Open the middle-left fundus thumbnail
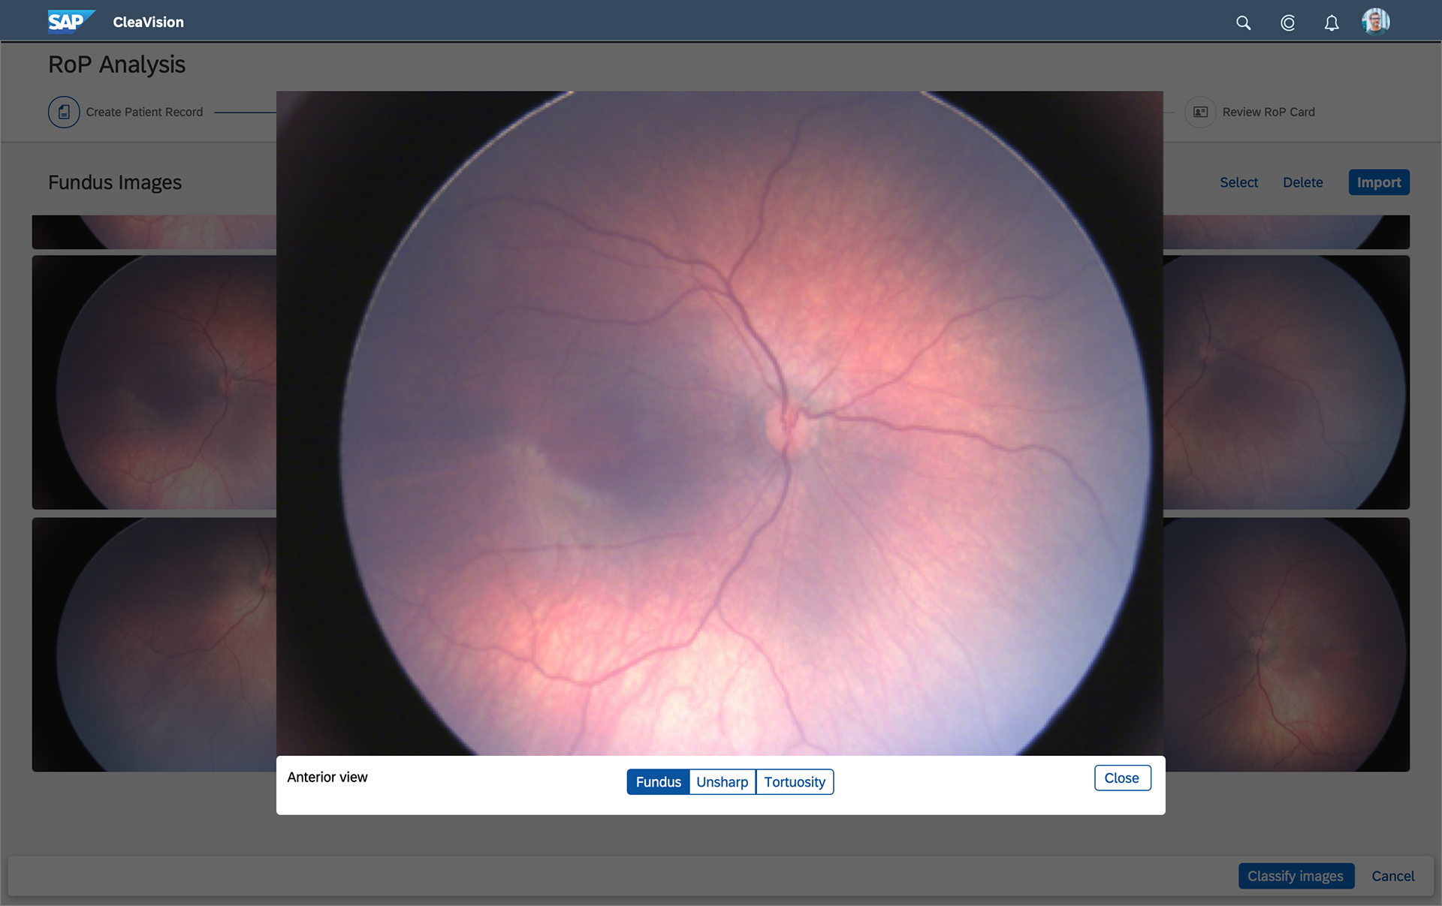This screenshot has width=1442, height=906. pos(154,382)
